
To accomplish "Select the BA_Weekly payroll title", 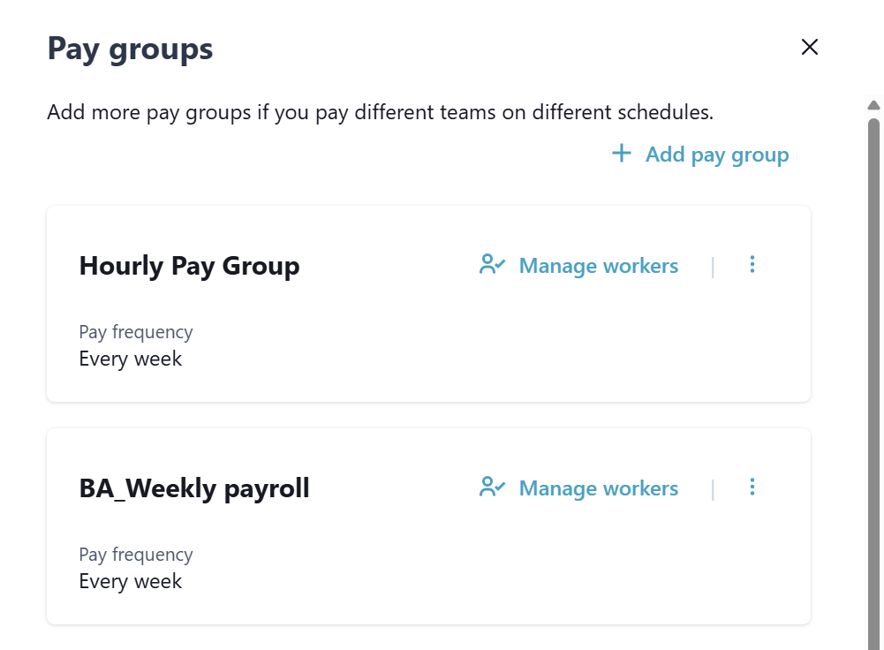I will point(194,488).
